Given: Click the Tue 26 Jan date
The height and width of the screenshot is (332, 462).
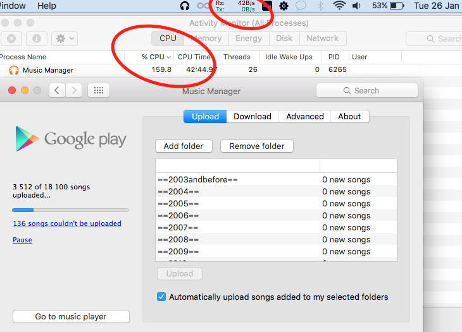Looking at the screenshot, I should tap(436, 6).
